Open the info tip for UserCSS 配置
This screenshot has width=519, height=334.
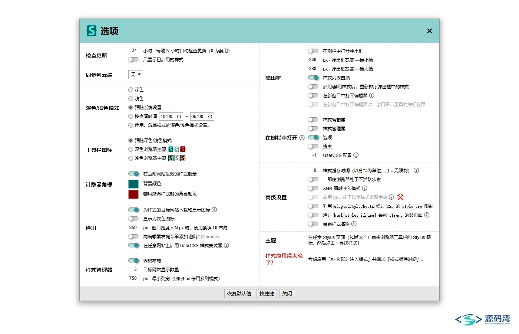coord(356,155)
